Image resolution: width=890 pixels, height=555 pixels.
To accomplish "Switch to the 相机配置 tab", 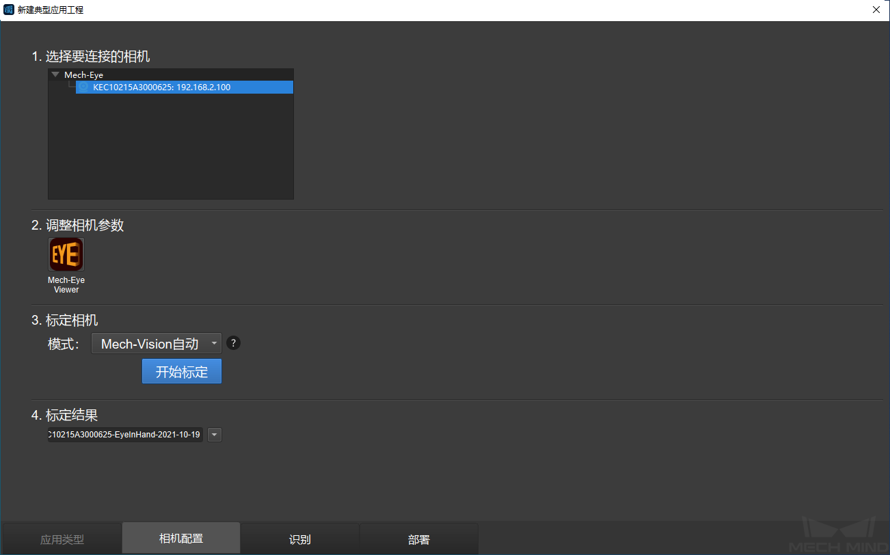I will (181, 539).
